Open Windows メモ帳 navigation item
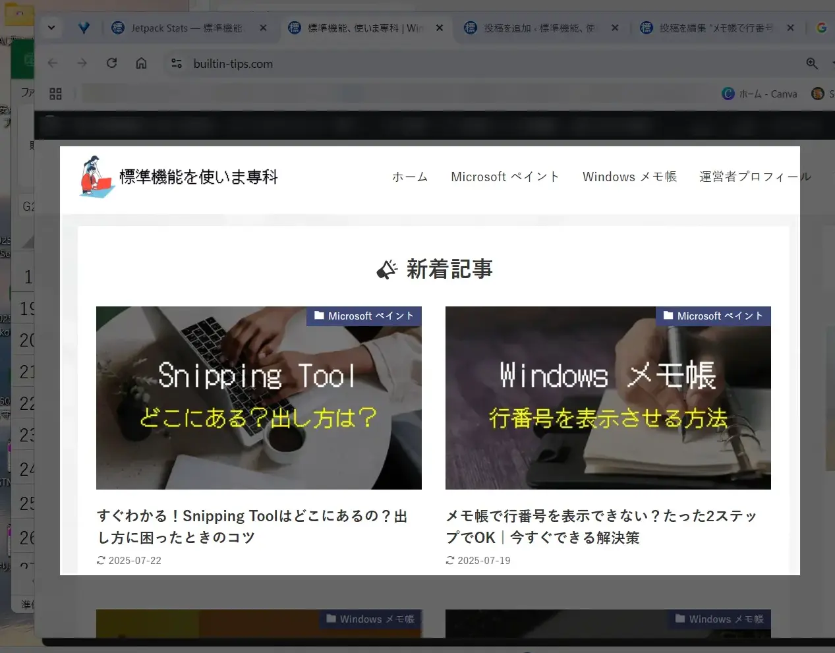 coord(630,177)
